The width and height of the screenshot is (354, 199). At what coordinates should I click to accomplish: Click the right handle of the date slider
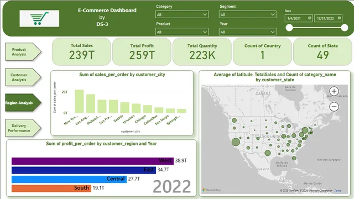(345, 28)
